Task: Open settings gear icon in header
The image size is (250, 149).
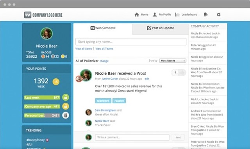Action: (x=219, y=15)
